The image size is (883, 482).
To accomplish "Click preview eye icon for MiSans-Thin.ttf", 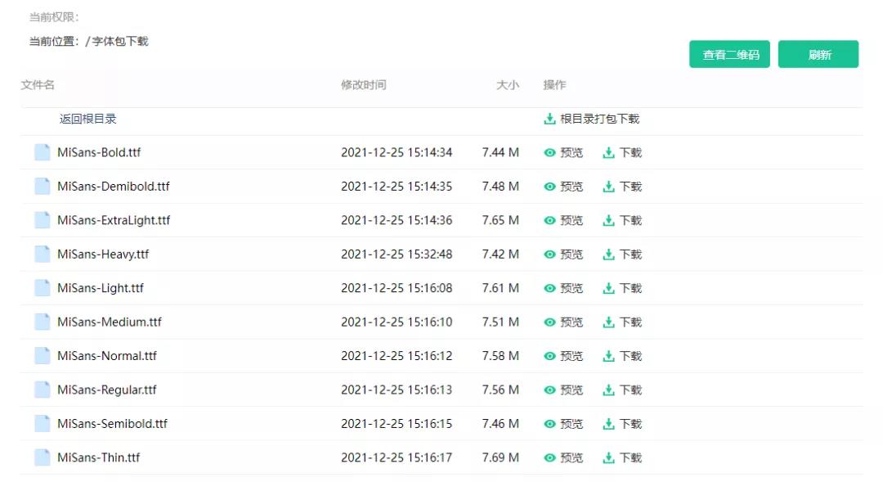I will [x=549, y=457].
